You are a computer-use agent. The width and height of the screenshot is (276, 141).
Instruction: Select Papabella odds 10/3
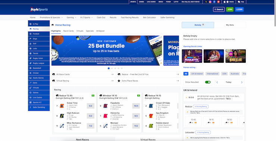[136, 106]
